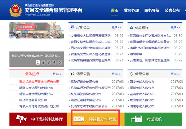Click 更多 in 交管动态 section
The image size is (186, 129).
[x=116, y=27]
